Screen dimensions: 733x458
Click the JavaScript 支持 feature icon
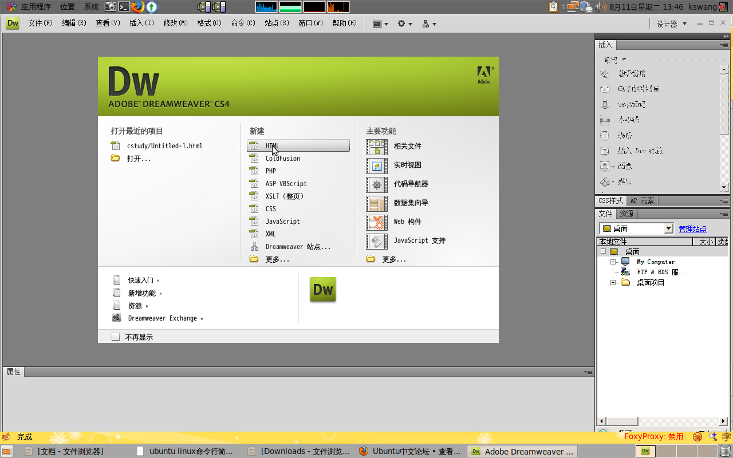click(x=377, y=241)
